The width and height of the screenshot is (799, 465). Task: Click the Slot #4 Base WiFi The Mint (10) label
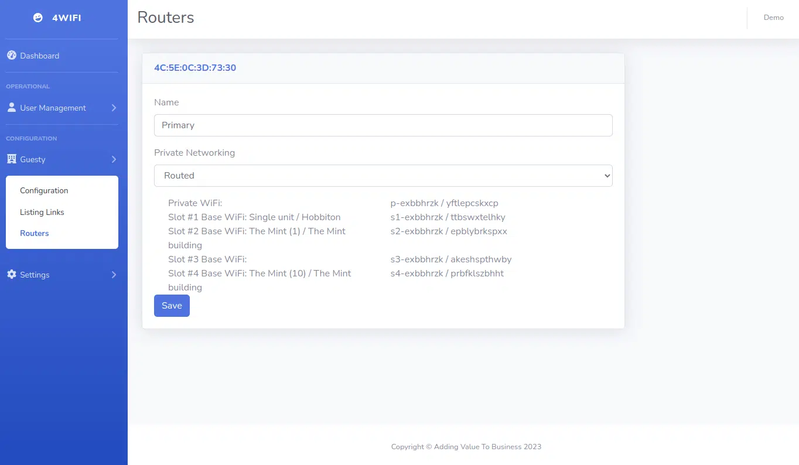pyautogui.click(x=259, y=281)
